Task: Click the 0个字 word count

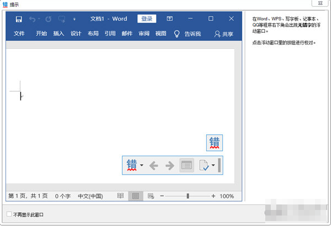Action: (62, 196)
